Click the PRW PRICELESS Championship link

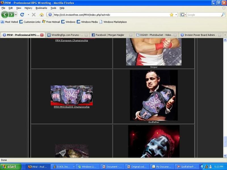click(72, 107)
